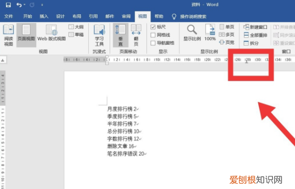Click the tab stop selector at ruler corner
Viewport: 295px width, 189px height.
(3, 60)
